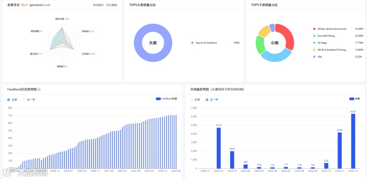367x179 pixels.
Task: Click the 12.84% value for Ski & Snowboard Tuning
Action: coord(359,50)
